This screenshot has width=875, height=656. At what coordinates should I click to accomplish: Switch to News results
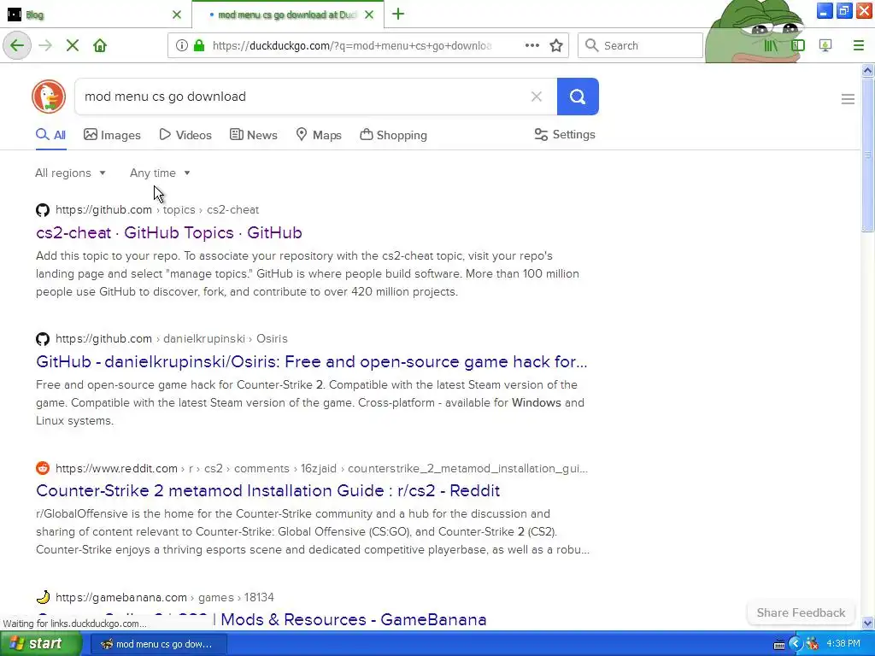(254, 135)
